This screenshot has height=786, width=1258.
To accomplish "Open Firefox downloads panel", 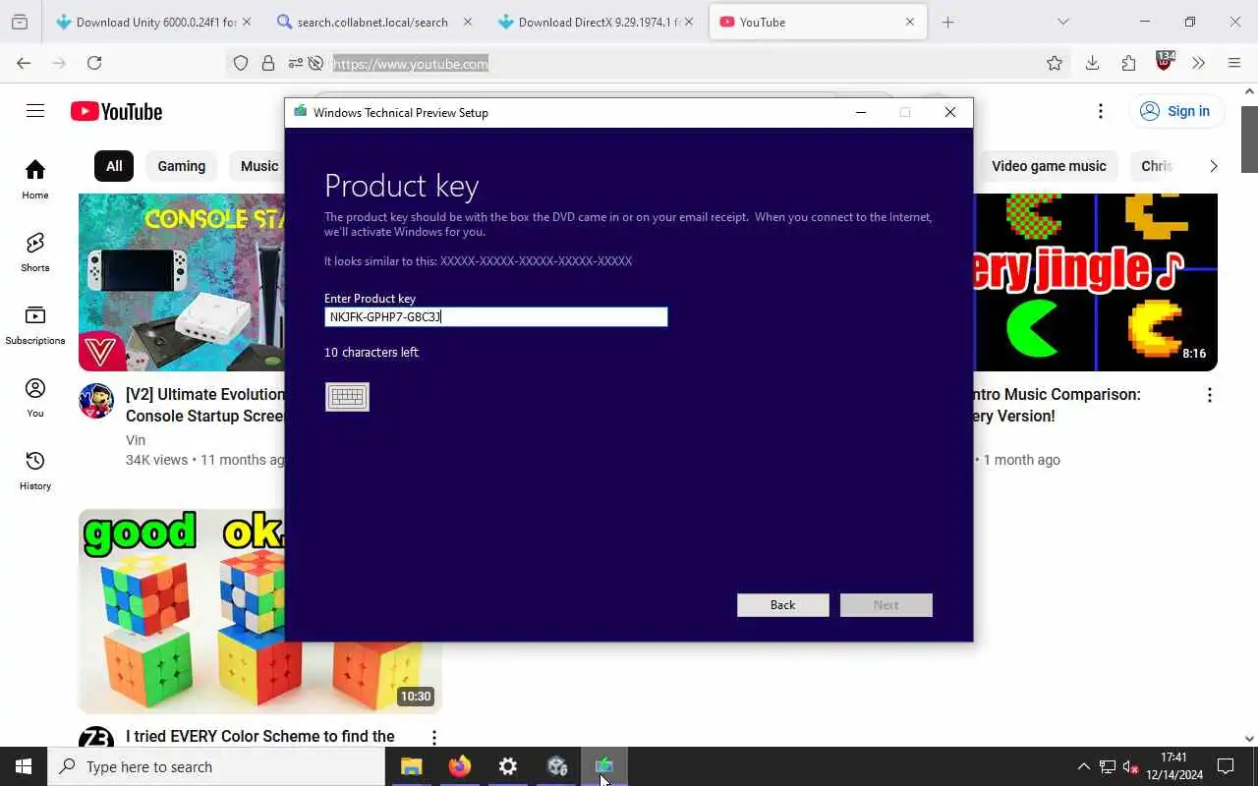I will tap(1092, 63).
